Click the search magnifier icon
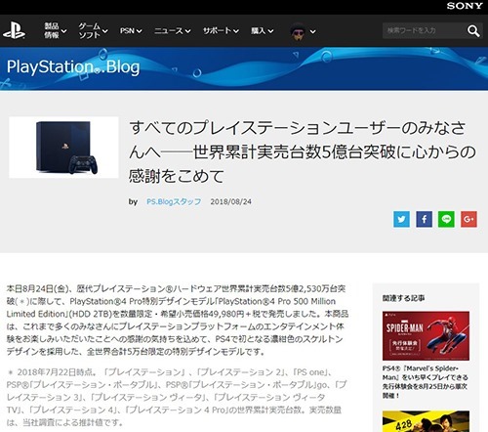Viewport: 488px width, 432px height. click(x=473, y=31)
